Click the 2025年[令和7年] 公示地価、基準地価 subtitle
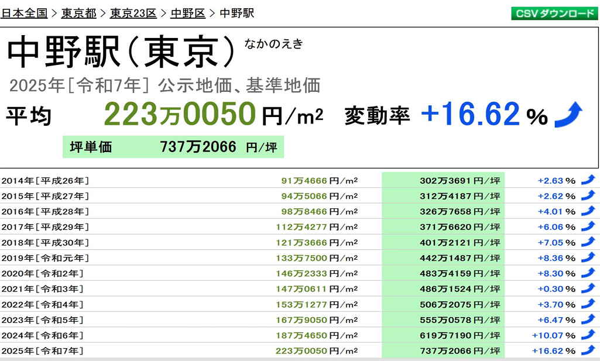 164,85
